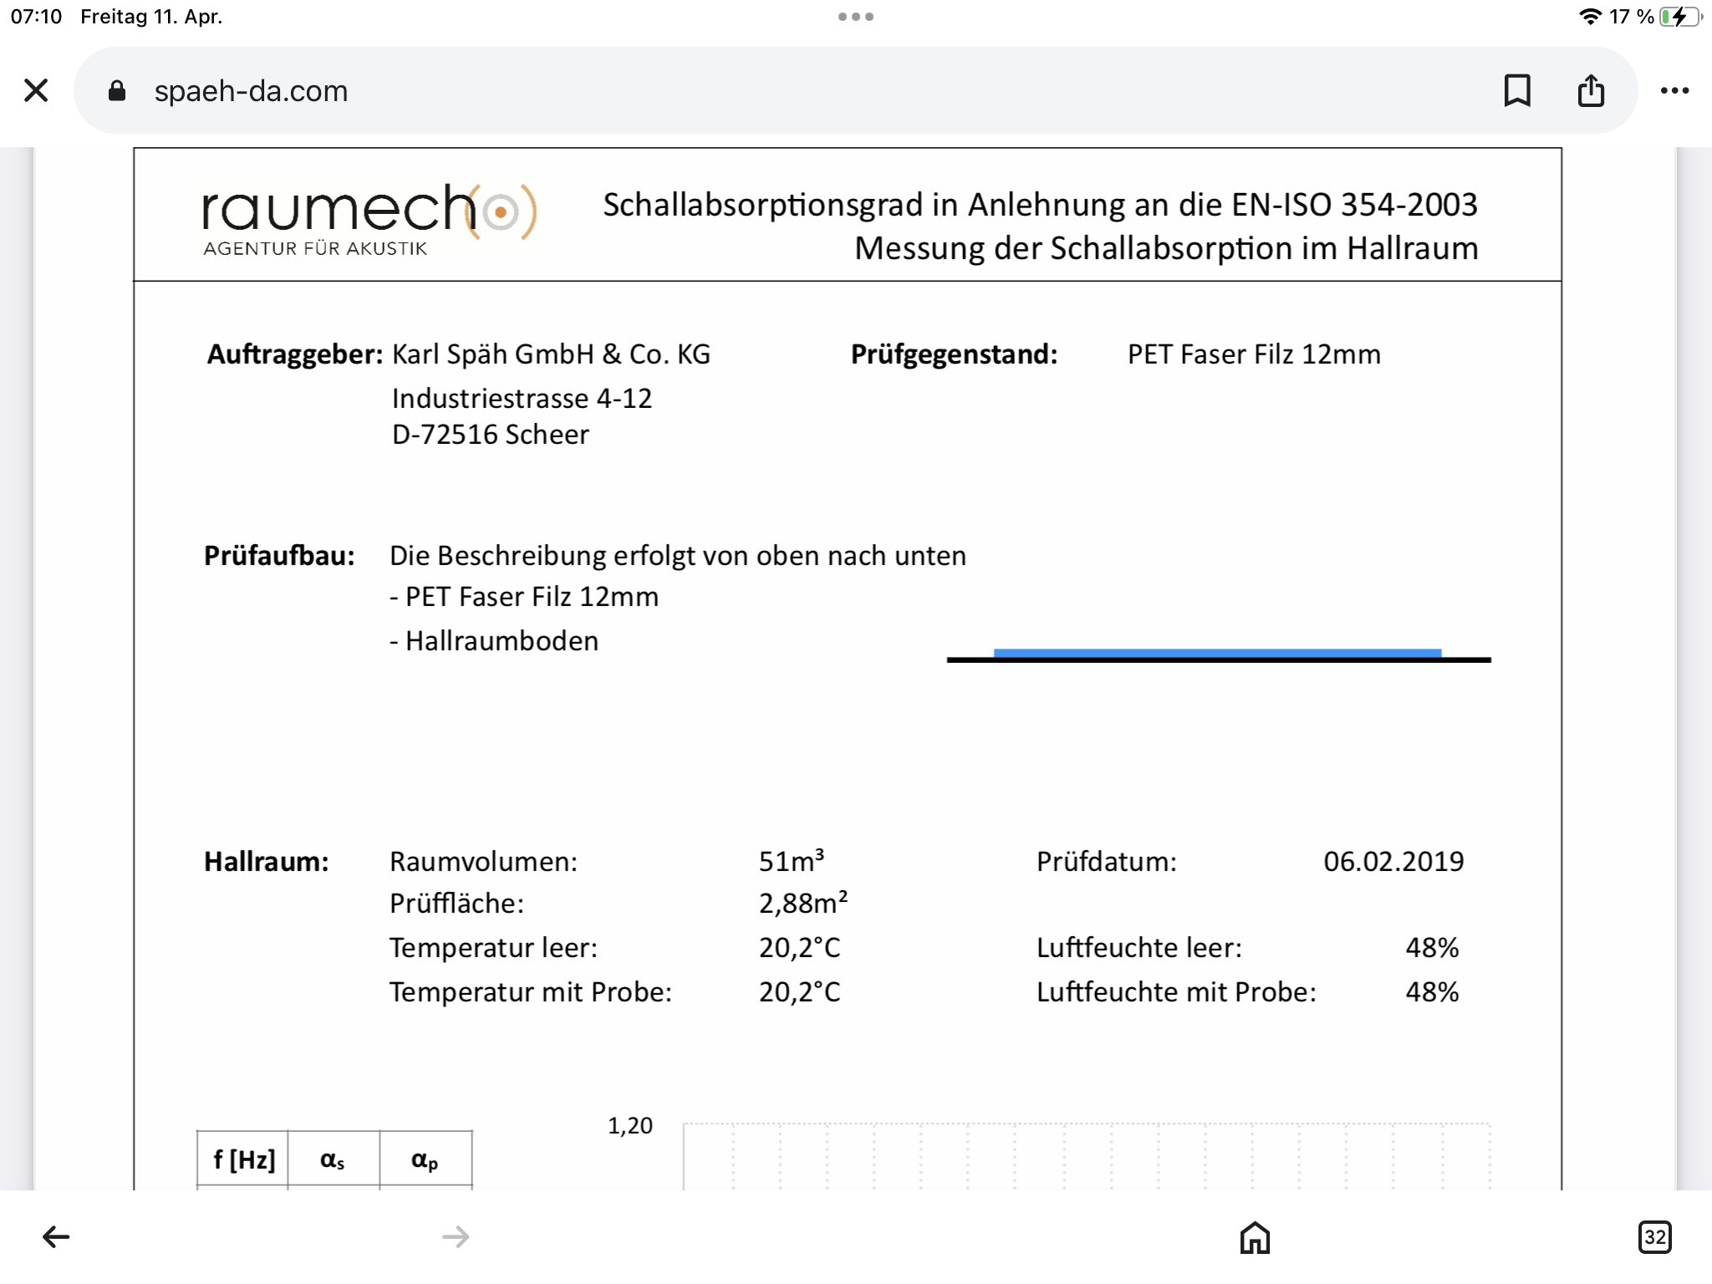The height and width of the screenshot is (1284, 1712).
Task: Select the date 06.02.2019
Action: [x=1394, y=862]
